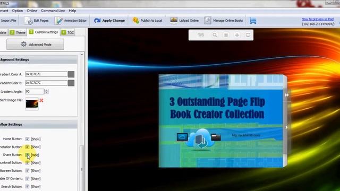Click the Gradient Angle field
This screenshot has width=340, height=191.
pos(35,91)
